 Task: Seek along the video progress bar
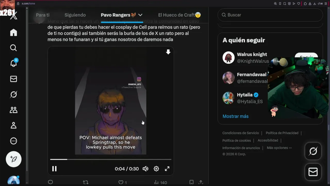pyautogui.click(x=111, y=159)
